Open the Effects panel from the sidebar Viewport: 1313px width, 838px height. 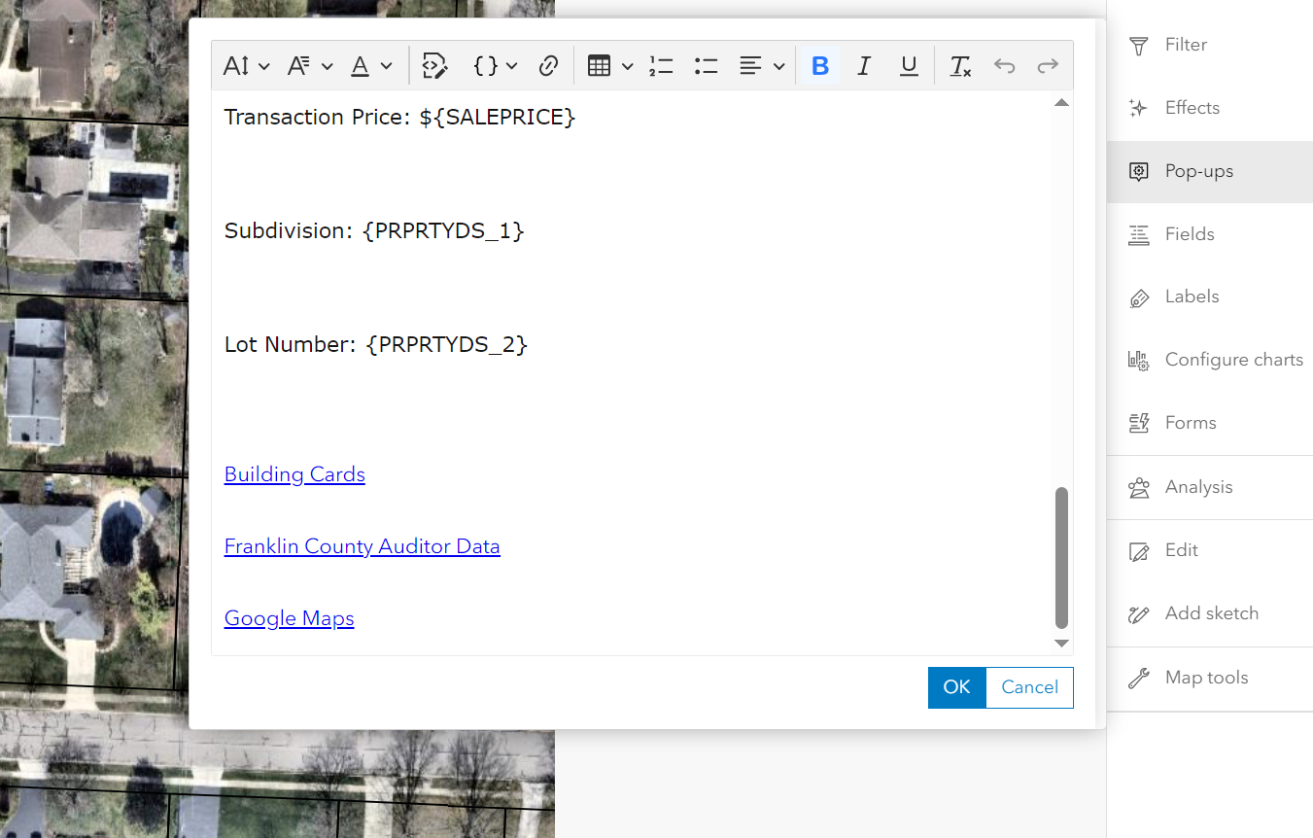(x=1191, y=107)
